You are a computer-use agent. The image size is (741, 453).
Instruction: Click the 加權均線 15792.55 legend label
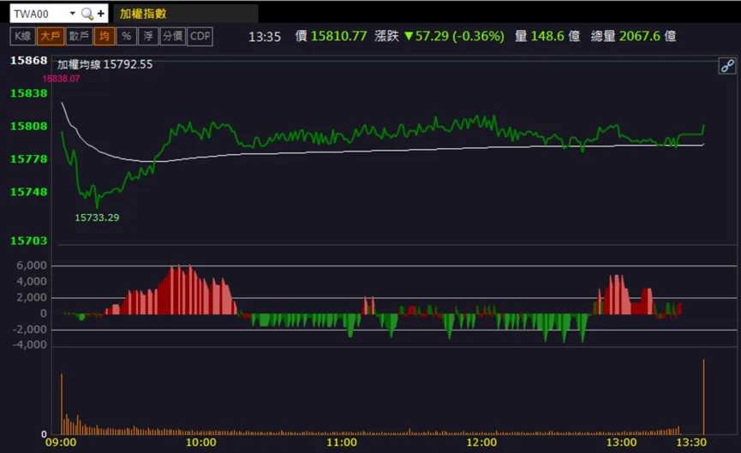click(x=105, y=64)
